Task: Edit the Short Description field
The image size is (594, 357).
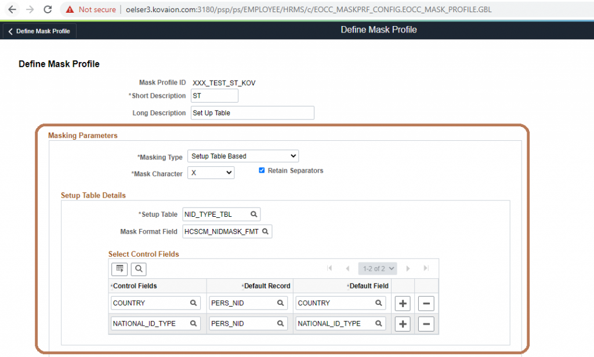Action: point(215,96)
